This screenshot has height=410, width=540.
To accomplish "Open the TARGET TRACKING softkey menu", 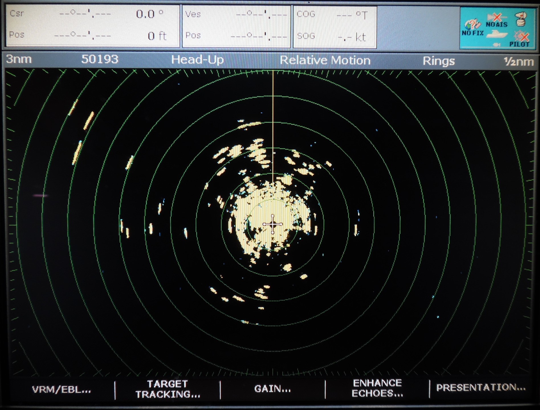I will (x=168, y=389).
